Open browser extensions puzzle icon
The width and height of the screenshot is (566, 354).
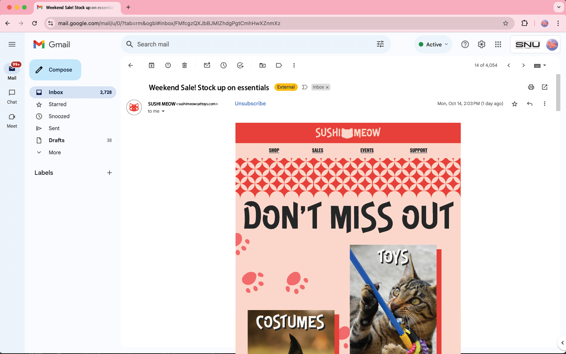click(524, 23)
